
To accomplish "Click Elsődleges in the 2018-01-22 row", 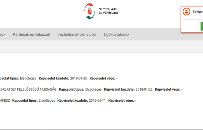I will (93, 90).
